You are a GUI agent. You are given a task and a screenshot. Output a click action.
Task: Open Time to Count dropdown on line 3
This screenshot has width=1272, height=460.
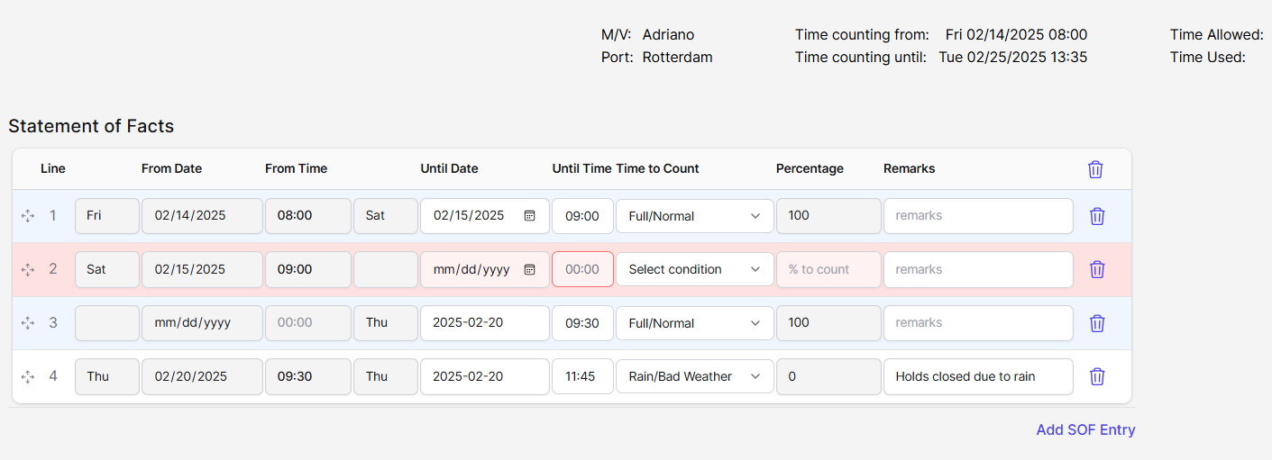(694, 323)
